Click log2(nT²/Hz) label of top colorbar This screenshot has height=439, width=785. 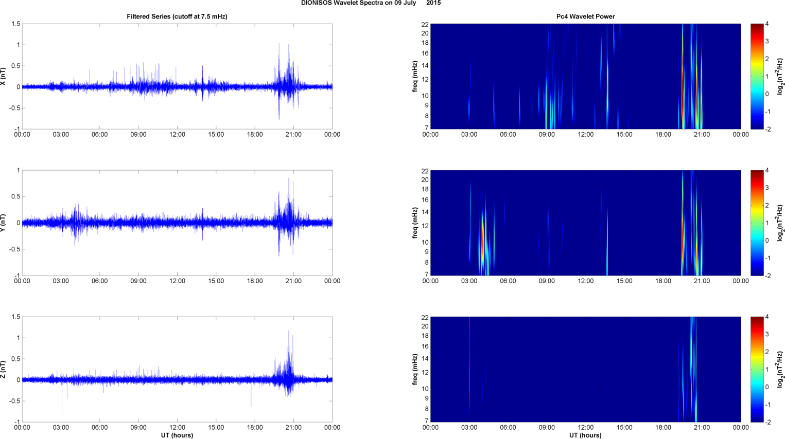tap(780, 77)
